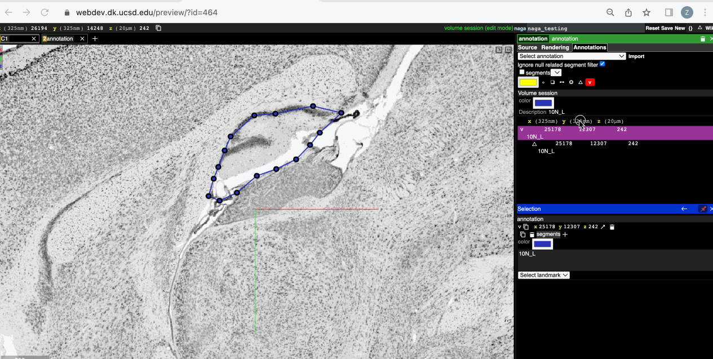Click top-right polygon vertex near white gap
The width and height of the screenshot is (713, 359).
pos(341,113)
